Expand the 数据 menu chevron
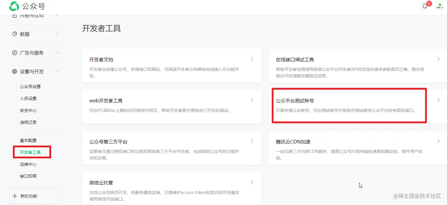447x205 pixels. tap(57, 34)
